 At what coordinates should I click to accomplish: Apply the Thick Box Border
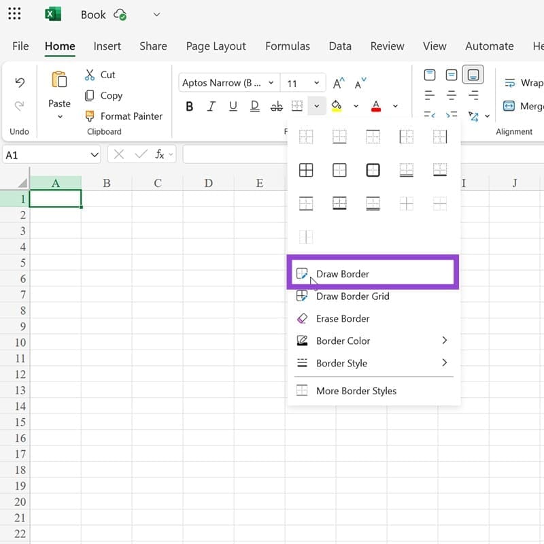[373, 170]
